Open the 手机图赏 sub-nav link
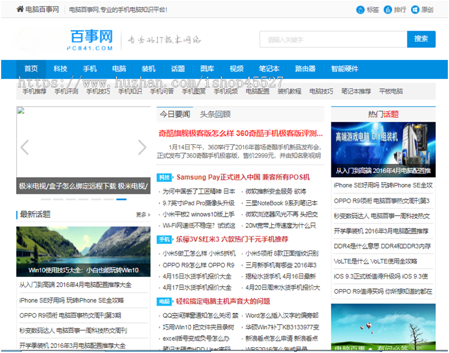Viewport: 449px width, 353px height. click(x=194, y=91)
